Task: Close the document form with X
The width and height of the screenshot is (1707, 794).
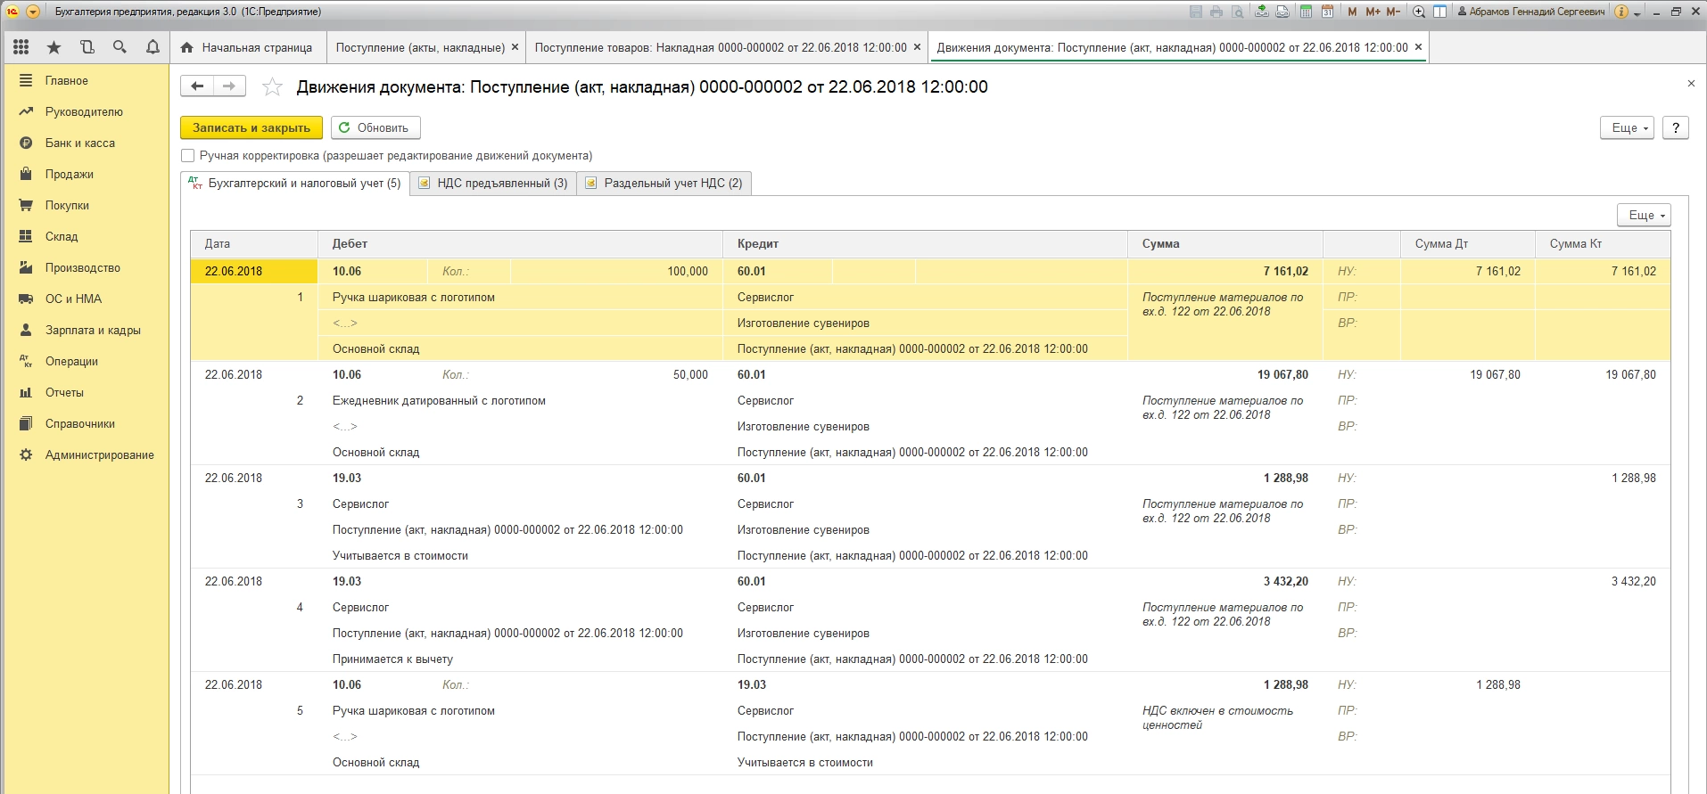Action: coord(1691,83)
